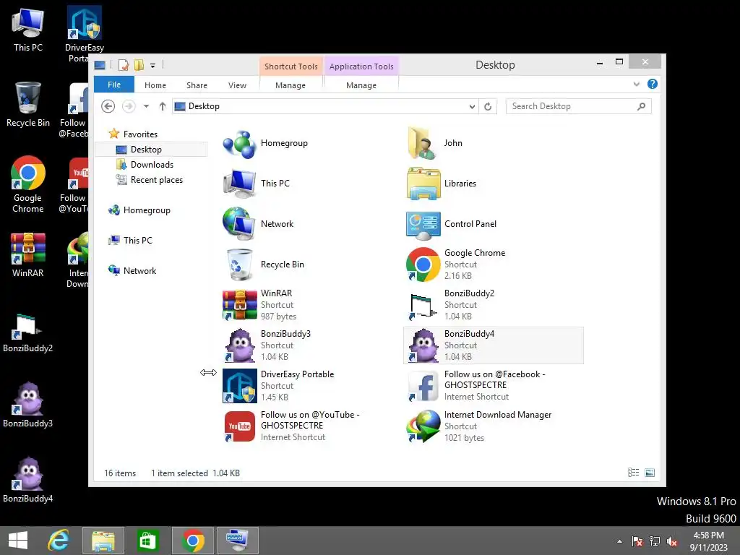Open Manage tab under Application Tools

[361, 85]
